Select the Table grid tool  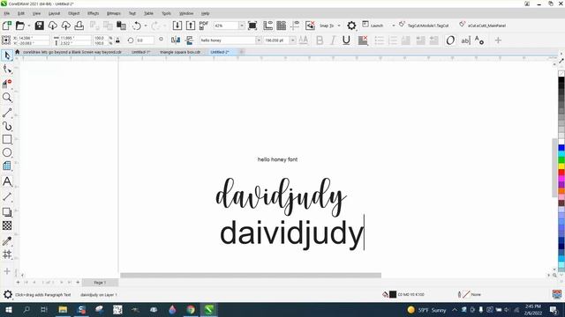7,166
